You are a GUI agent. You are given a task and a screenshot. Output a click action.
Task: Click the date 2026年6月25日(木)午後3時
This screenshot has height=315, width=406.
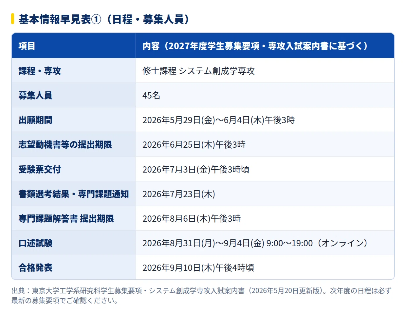click(194, 144)
